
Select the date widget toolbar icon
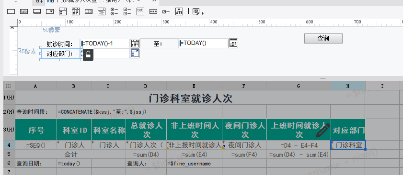[76, 11]
